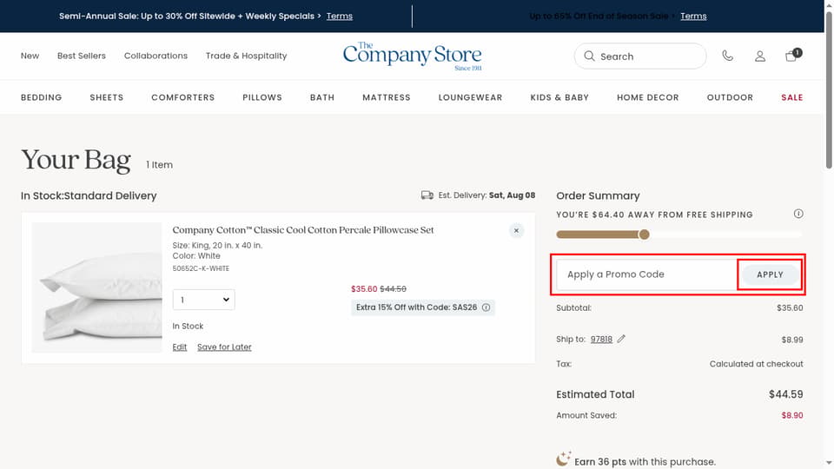Viewport: 834px width, 469px height.
Task: Open the shopping bag icon
Action: click(792, 56)
